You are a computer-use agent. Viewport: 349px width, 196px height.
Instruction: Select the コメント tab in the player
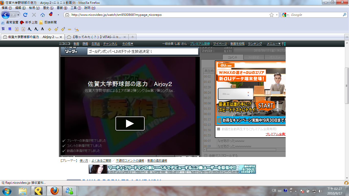(232, 57)
